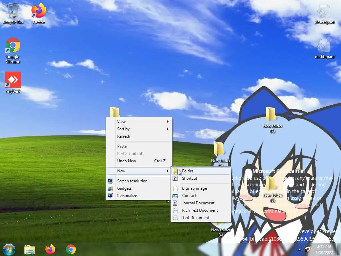Viewport: 341px width, 256px height.
Task: Open Personalize from the context menu
Action: [x=139, y=195]
